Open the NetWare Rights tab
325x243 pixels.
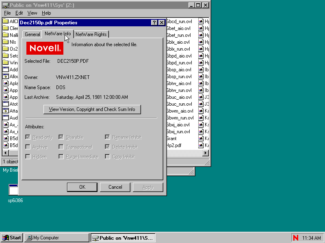(91, 34)
